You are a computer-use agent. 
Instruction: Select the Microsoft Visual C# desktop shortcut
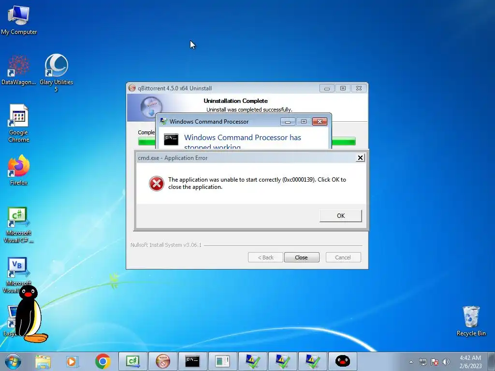(19, 225)
